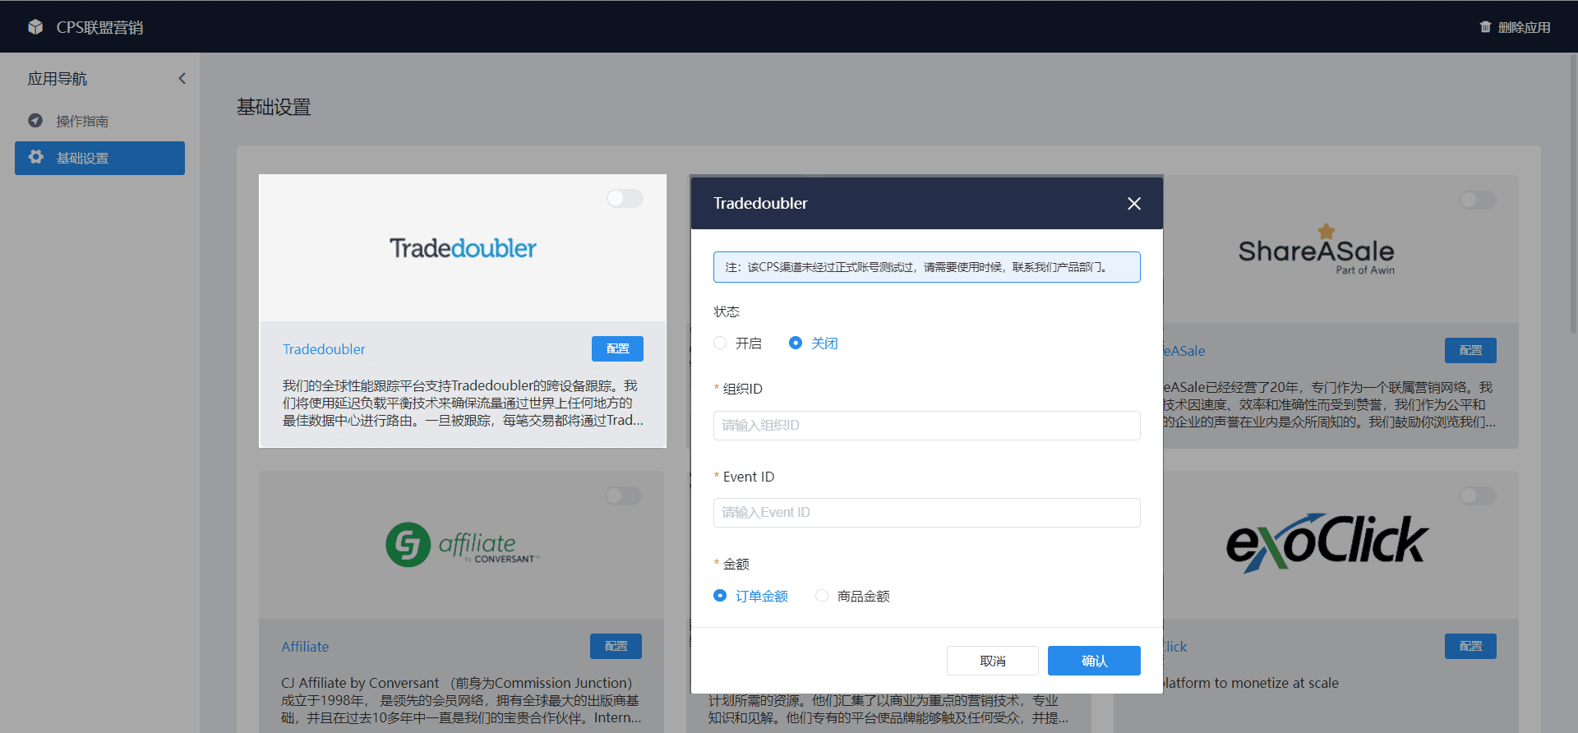Click the page vertical scrollbar

click(1573, 193)
